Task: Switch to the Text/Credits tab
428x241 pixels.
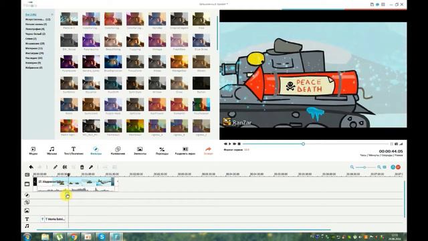Action: tap(74, 151)
